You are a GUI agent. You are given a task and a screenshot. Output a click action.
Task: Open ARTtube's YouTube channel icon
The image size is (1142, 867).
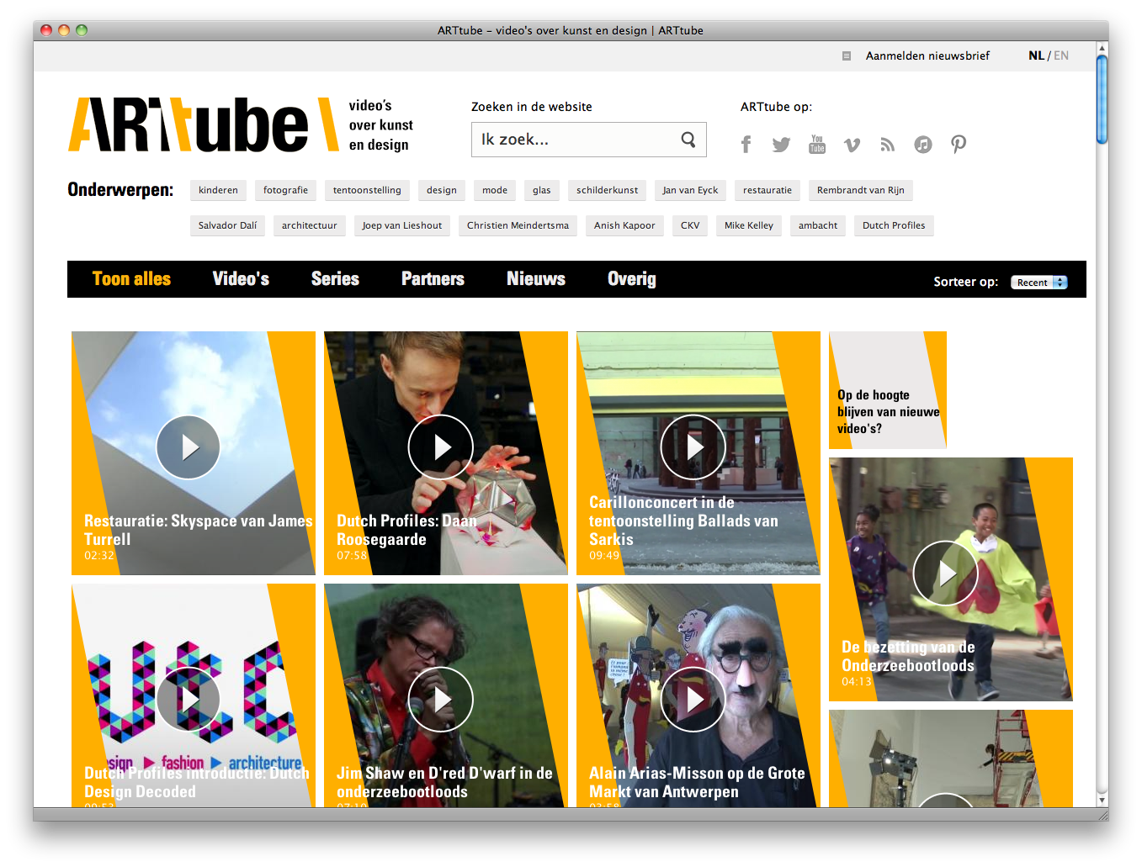[817, 145]
